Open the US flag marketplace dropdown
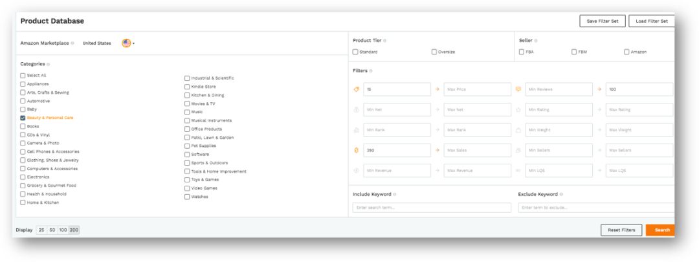This screenshot has width=699, height=262. click(x=128, y=43)
